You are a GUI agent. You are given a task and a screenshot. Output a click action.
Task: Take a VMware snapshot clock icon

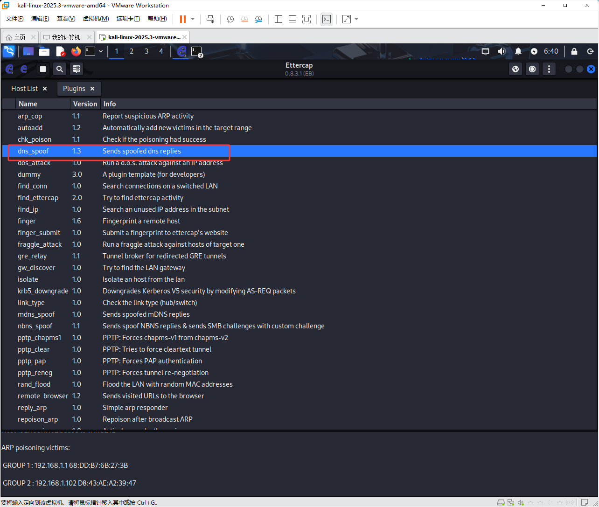230,19
